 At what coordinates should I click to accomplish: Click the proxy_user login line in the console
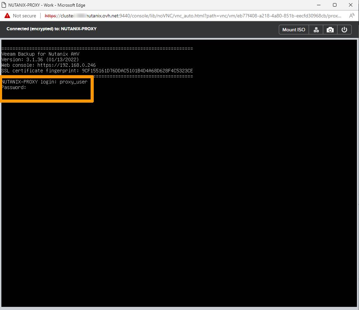point(44,81)
